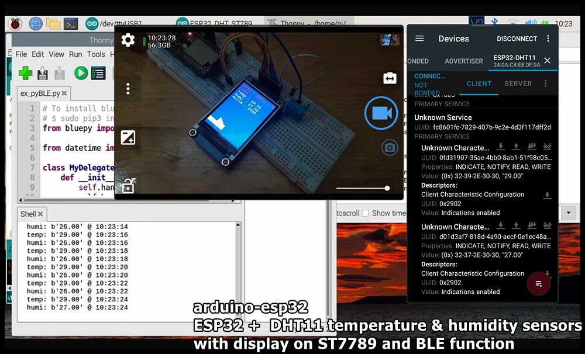The width and height of the screenshot is (585, 354).
Task: Open the Tools menu in Thonny
Action: pos(97,54)
